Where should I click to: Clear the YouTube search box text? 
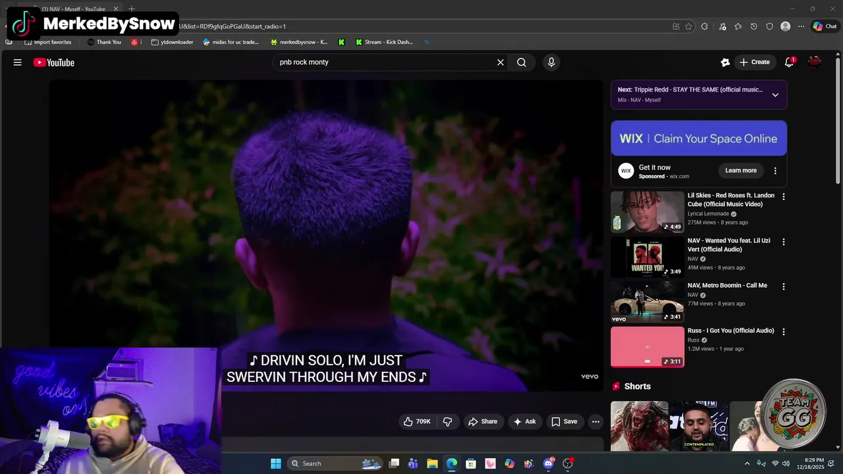click(501, 63)
